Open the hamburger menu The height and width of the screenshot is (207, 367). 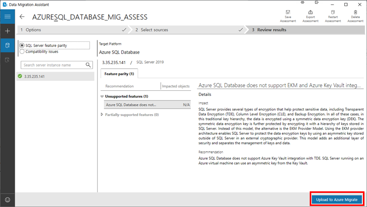pyautogui.click(x=8, y=16)
